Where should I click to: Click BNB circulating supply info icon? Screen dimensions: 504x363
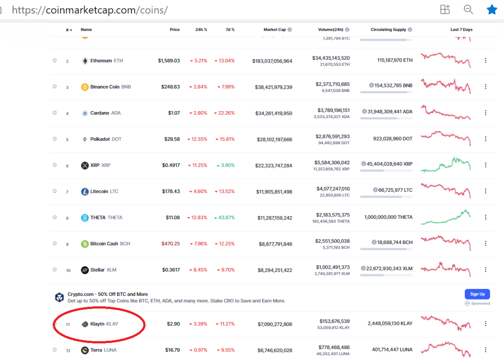(x=371, y=85)
